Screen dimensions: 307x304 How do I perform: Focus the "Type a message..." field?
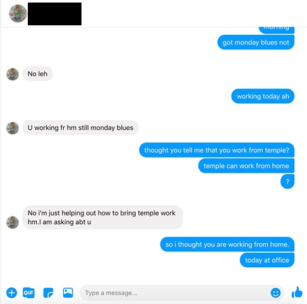pos(175,293)
